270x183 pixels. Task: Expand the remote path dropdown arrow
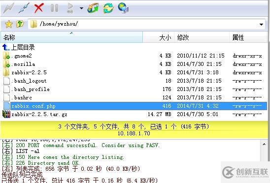pos(261,25)
